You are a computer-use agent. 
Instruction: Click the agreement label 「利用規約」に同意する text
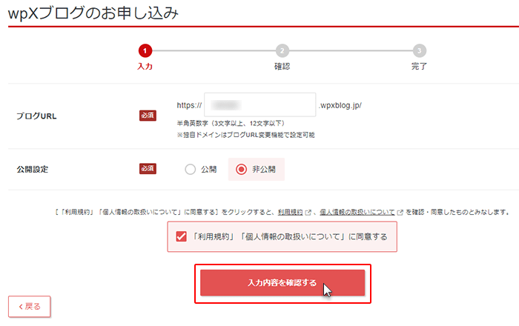click(290, 237)
